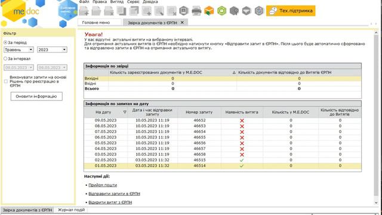Click the Вихідні row in reconciliation table
The width and height of the screenshot is (382, 215).
[x=223, y=78]
